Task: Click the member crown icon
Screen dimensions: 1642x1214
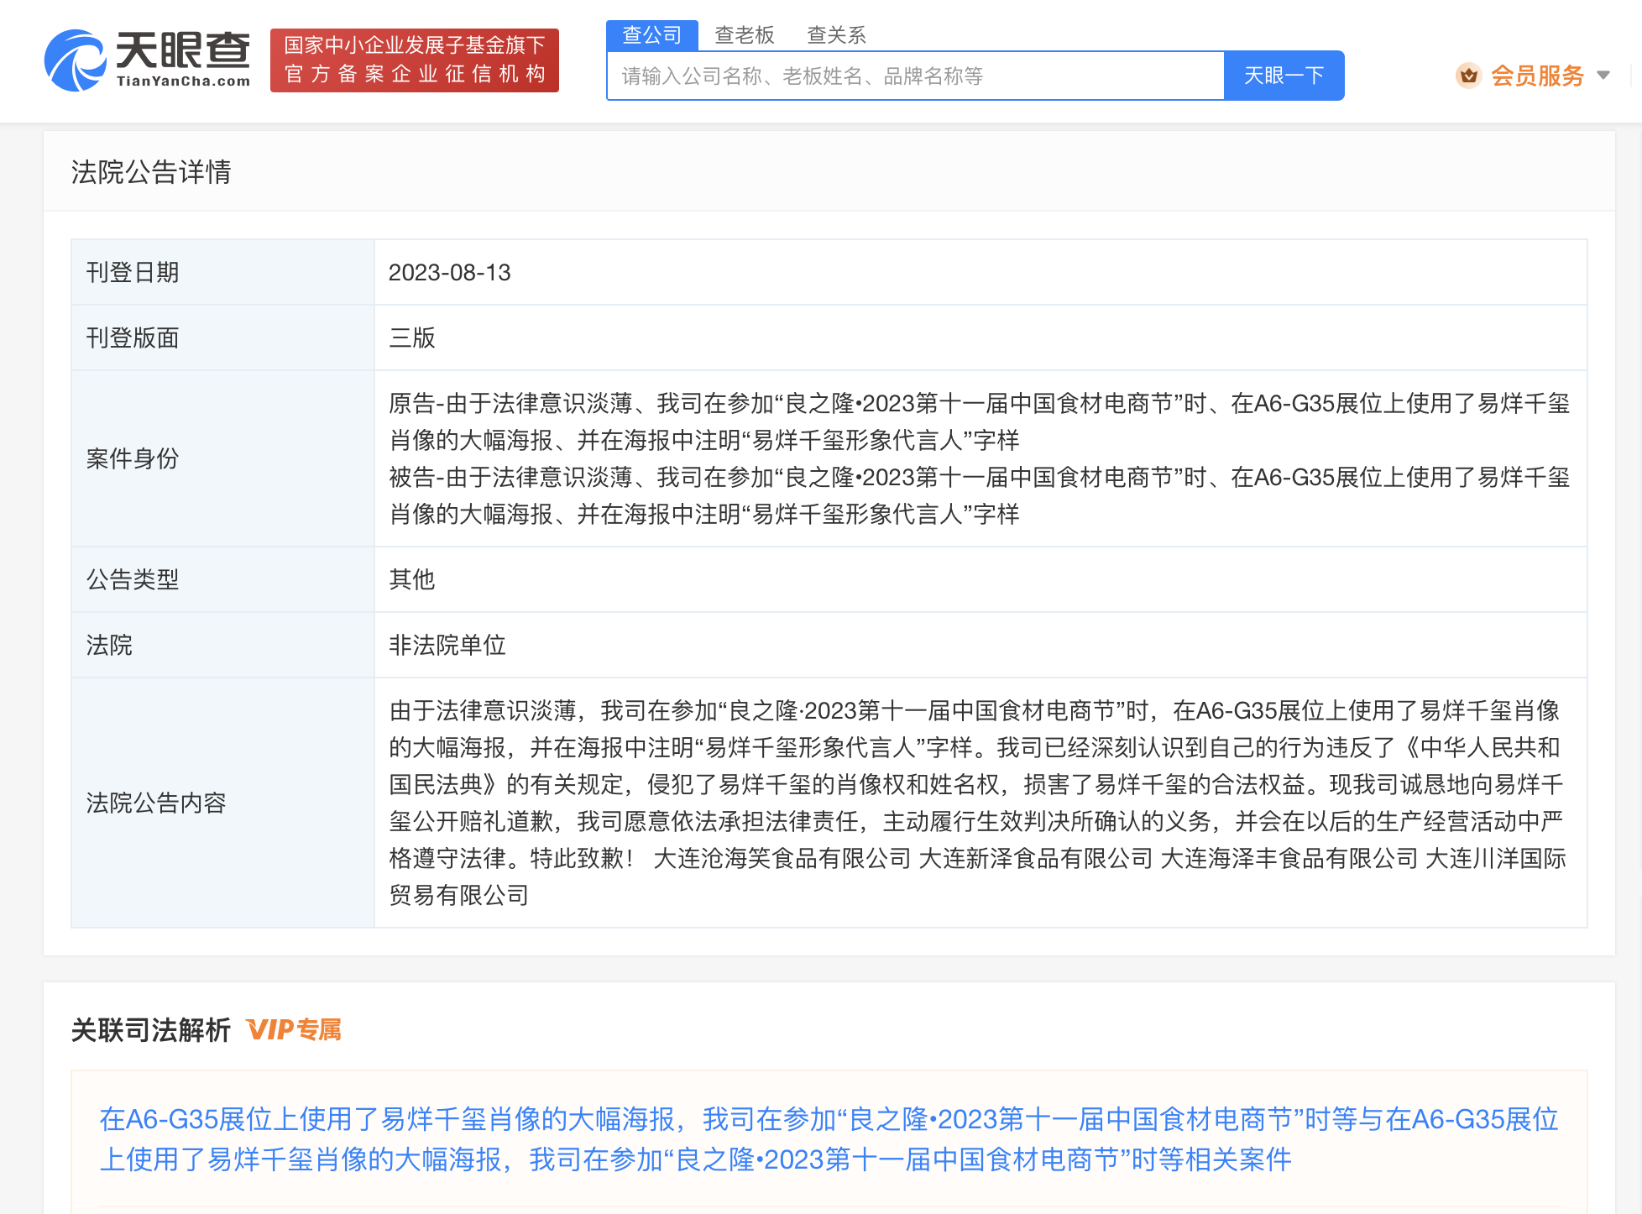Action: pyautogui.click(x=1468, y=76)
